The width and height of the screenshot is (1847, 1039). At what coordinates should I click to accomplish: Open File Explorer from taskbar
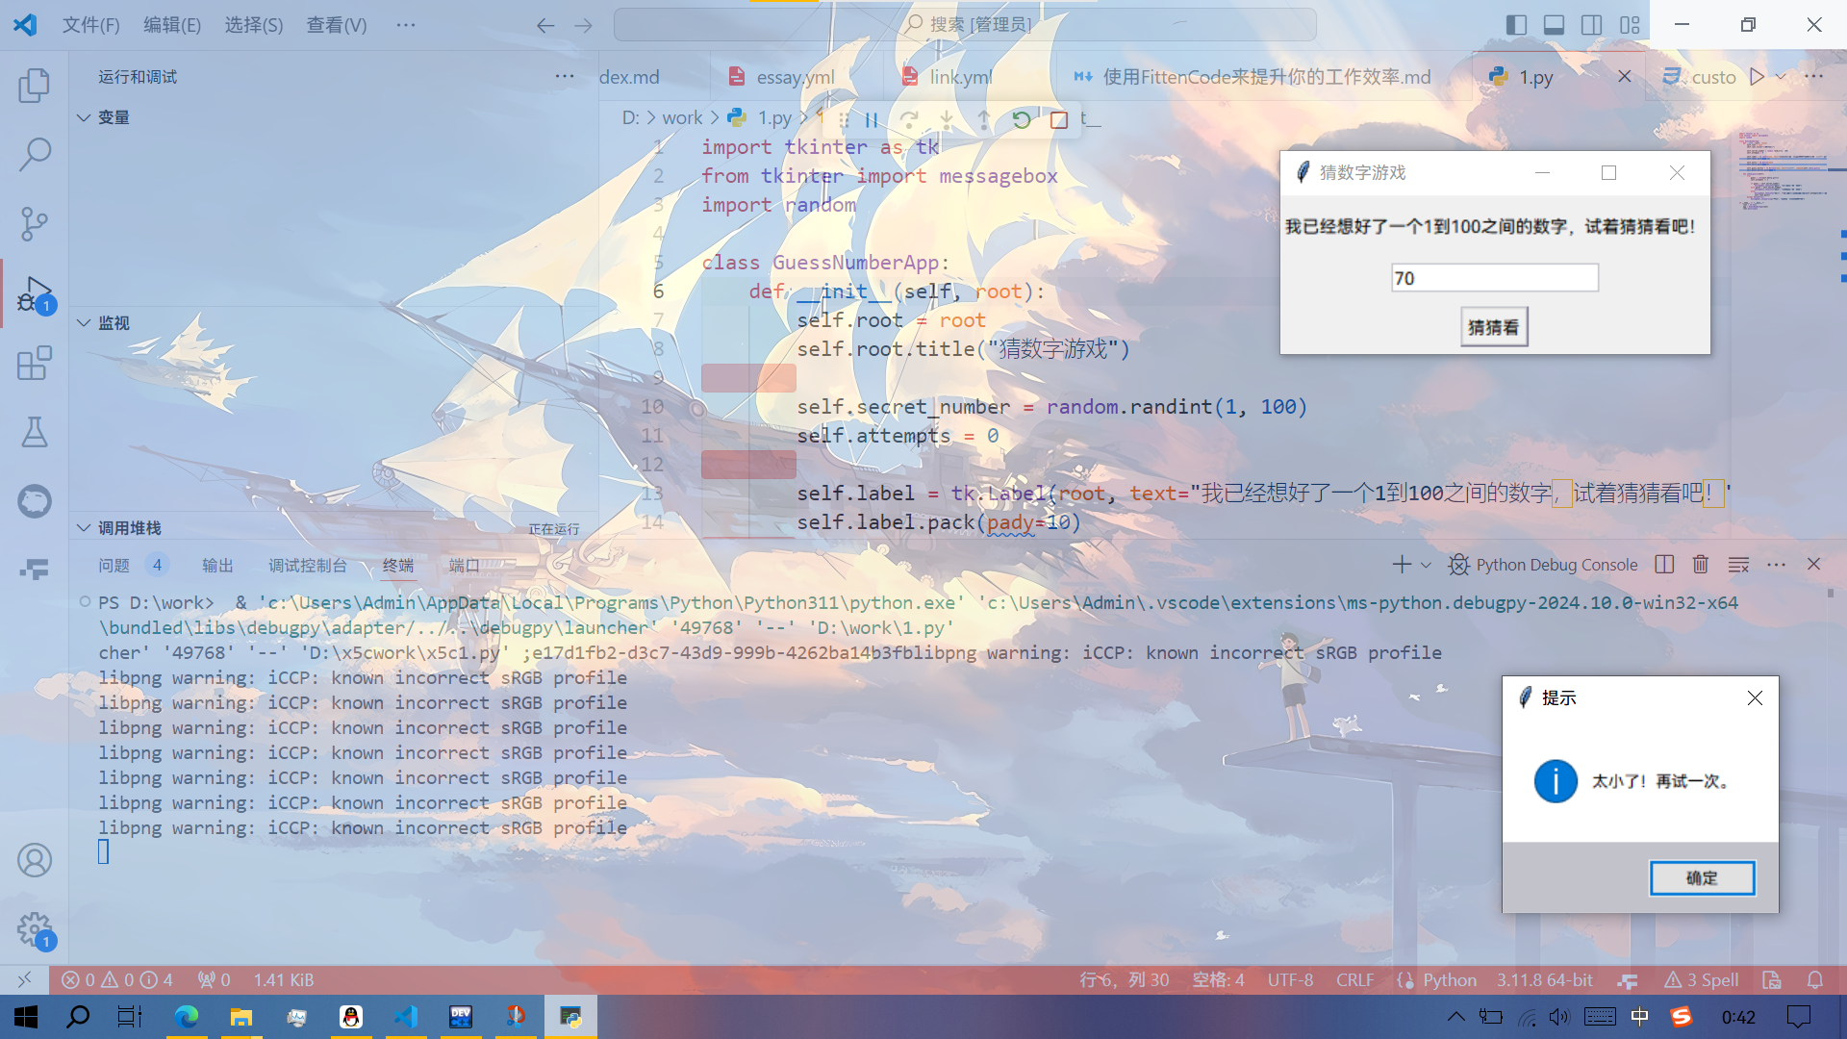pos(240,1017)
